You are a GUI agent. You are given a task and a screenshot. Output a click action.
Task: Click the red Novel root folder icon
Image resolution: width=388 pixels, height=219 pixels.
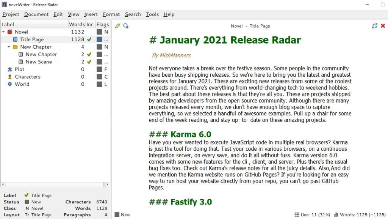pyautogui.click(x=10, y=32)
